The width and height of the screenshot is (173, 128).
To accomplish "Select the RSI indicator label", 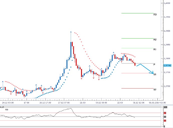I will (7, 110).
